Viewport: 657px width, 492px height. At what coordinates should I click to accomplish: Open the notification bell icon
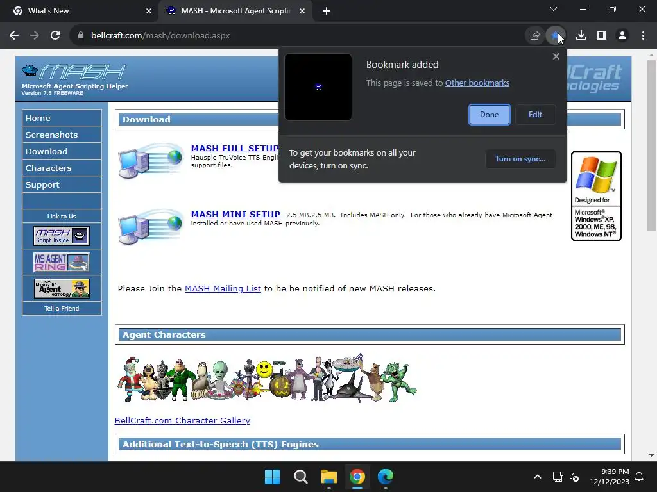(x=640, y=477)
